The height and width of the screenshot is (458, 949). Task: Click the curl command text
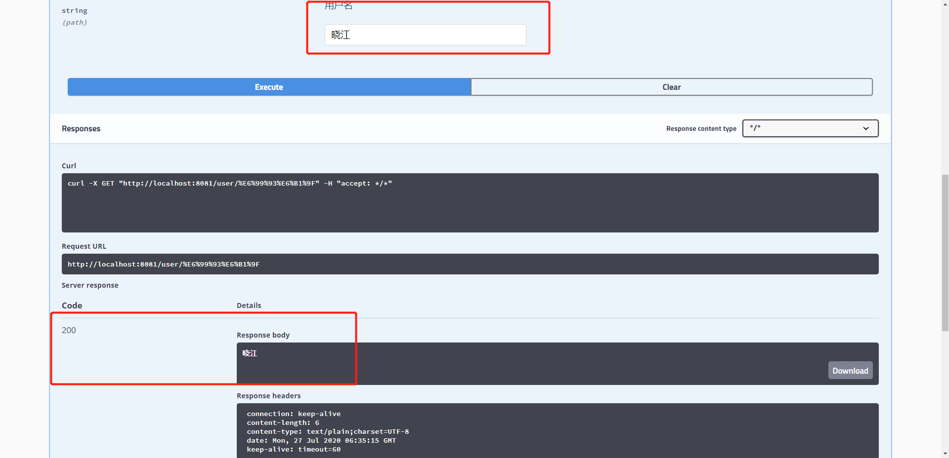[x=230, y=184]
